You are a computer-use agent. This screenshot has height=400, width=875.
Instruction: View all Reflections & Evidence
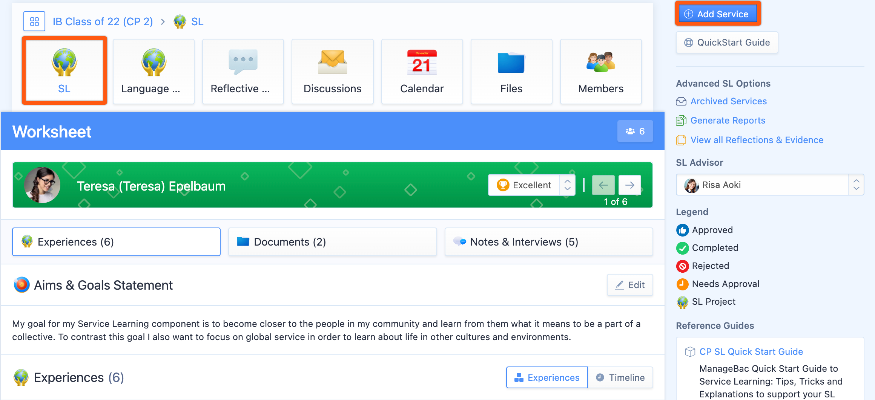coord(757,140)
